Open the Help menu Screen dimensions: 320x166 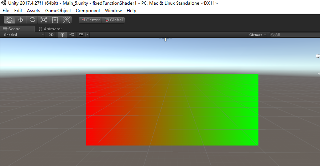tap(131, 11)
